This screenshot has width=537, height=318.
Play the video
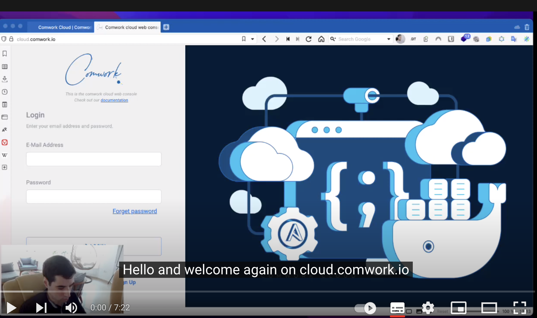pyautogui.click(x=11, y=307)
